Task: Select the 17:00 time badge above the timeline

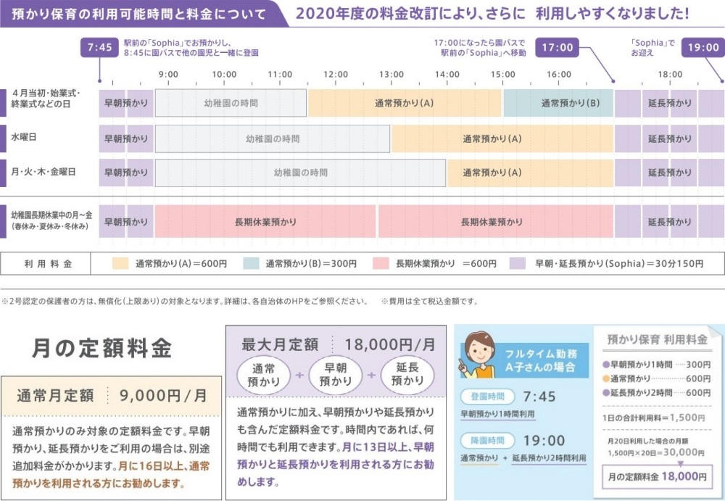Action: point(557,47)
